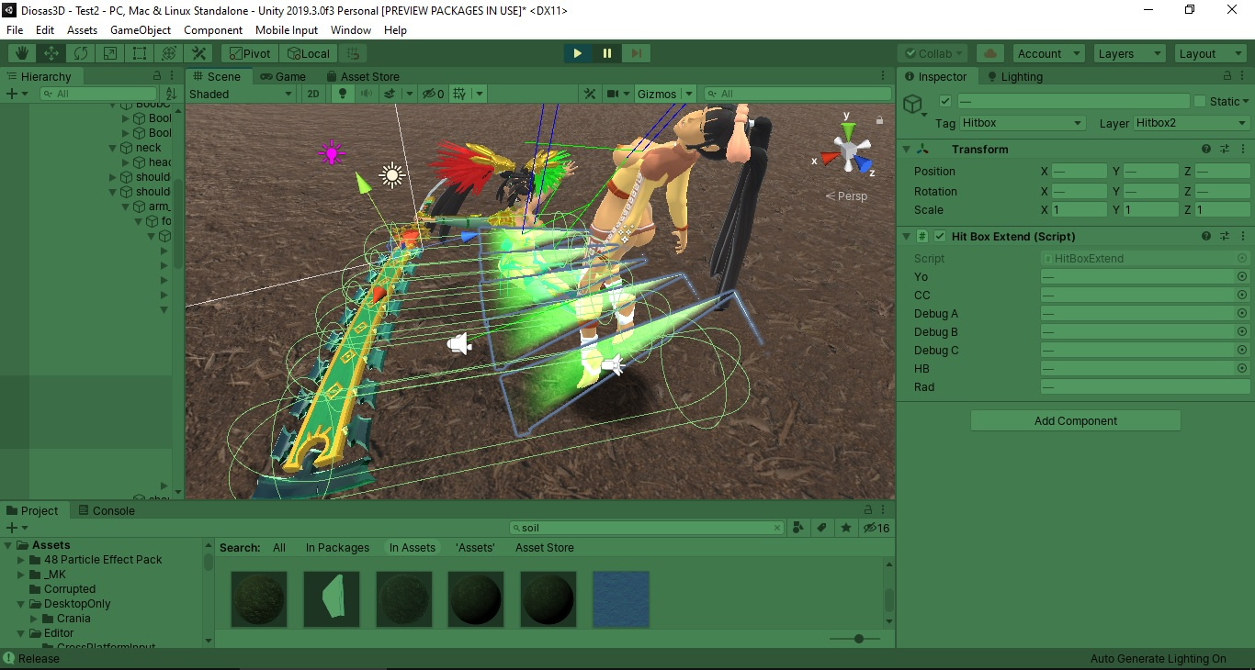The height and width of the screenshot is (670, 1255).
Task: Open Transform component presets
Action: (1225, 149)
